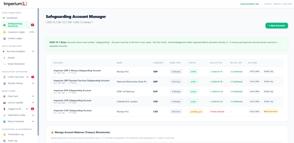The width and height of the screenshot is (294, 143).
Task: Click the Safeguarding Accounts bank icon
Action: [4, 25]
